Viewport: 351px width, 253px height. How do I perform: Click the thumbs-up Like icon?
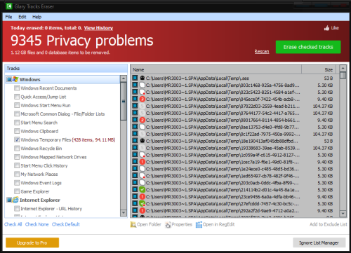(x=326, y=28)
